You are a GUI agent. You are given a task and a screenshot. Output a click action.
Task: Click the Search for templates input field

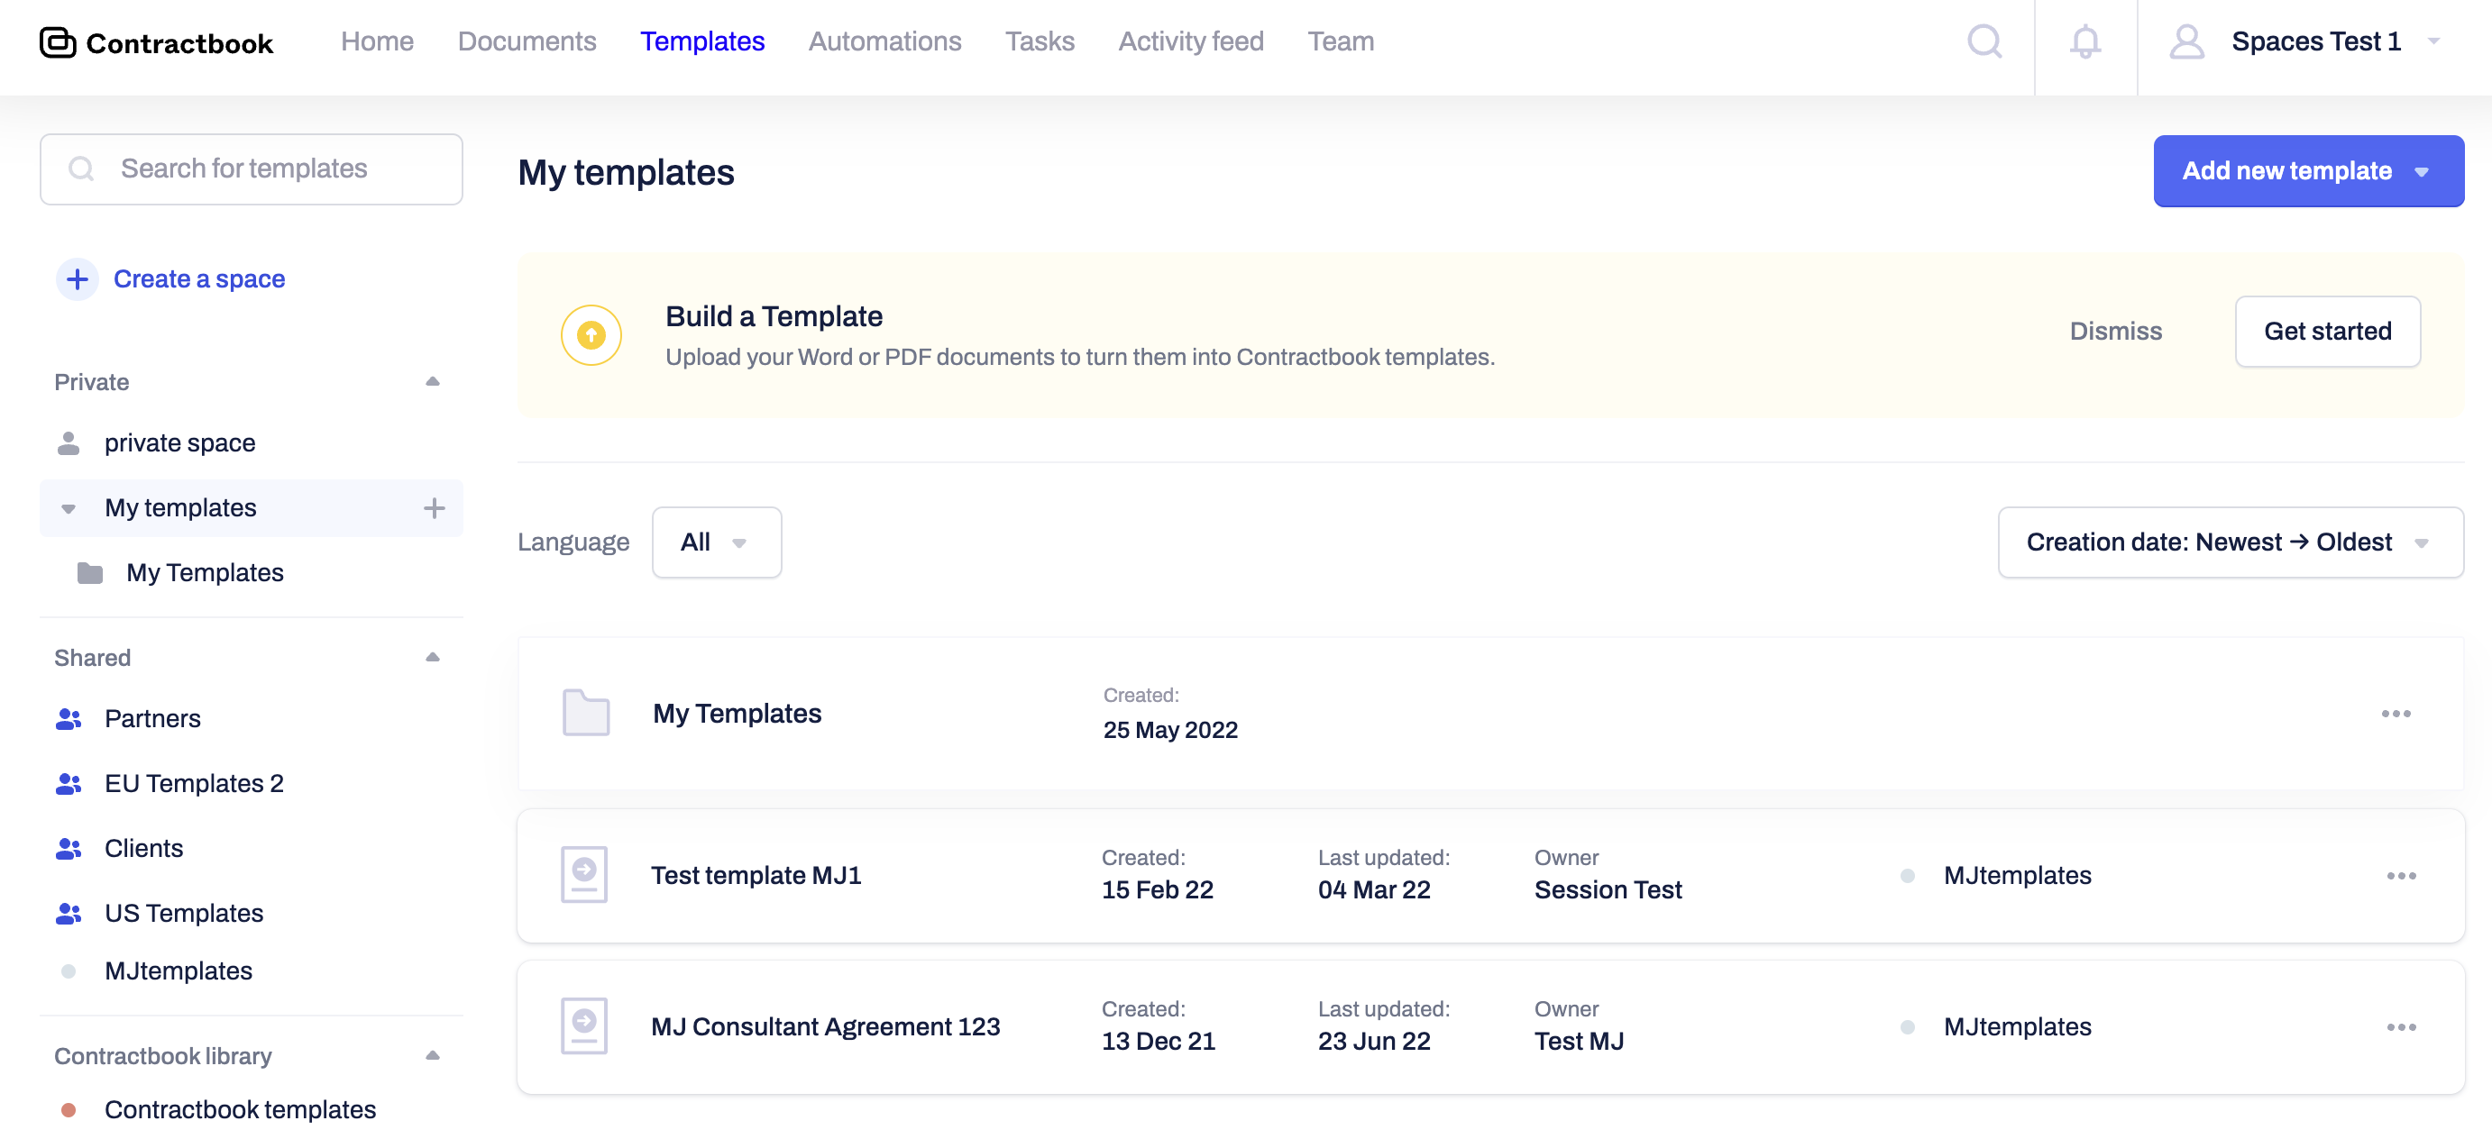pos(252,169)
